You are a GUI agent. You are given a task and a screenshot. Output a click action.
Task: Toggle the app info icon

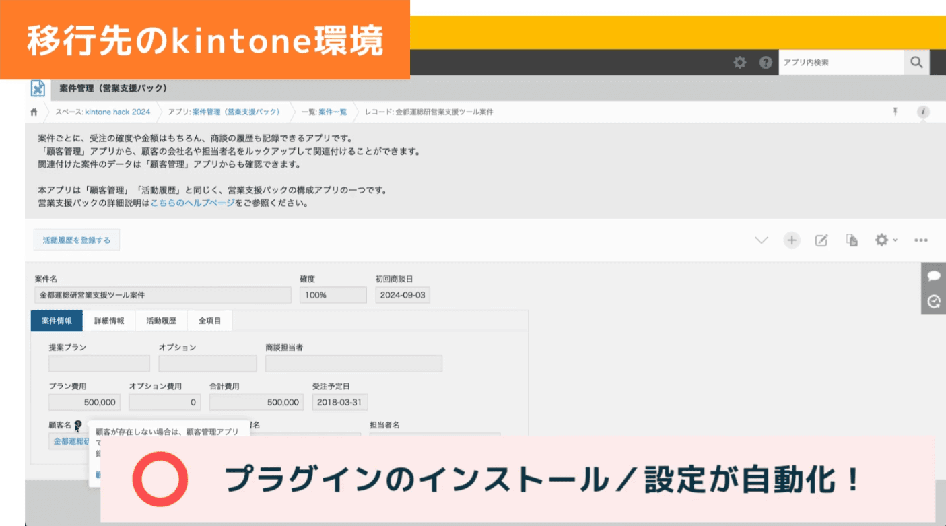923,112
